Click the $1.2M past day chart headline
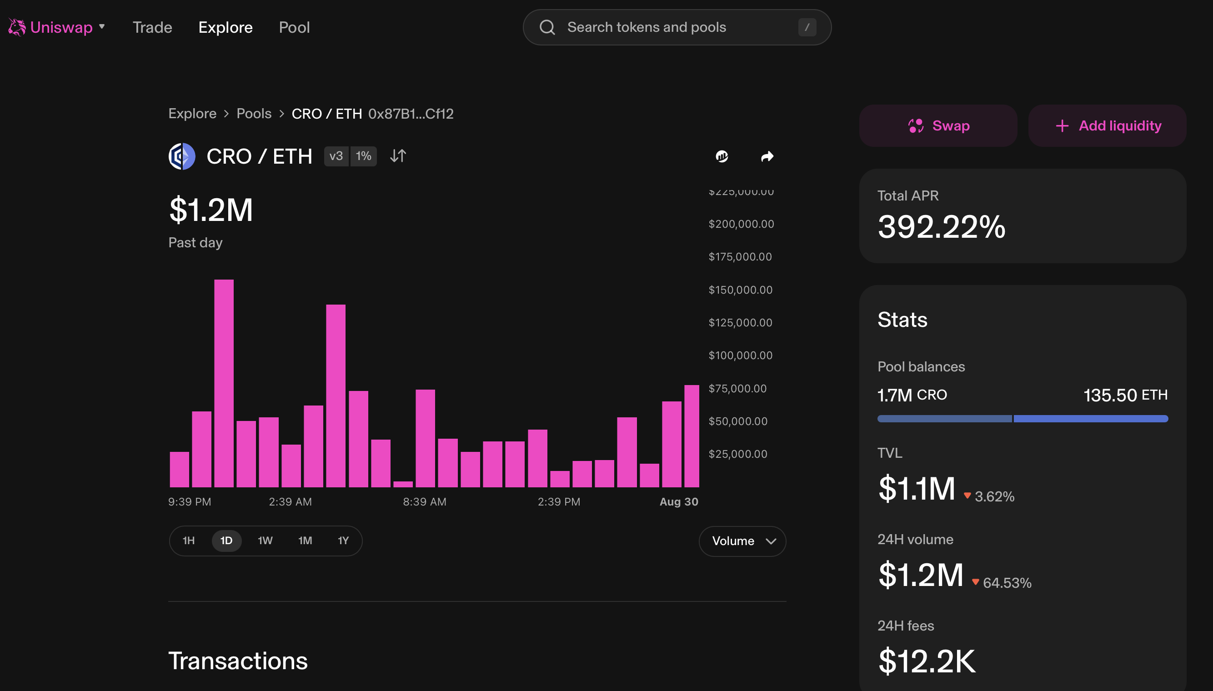This screenshot has width=1213, height=691. click(211, 210)
